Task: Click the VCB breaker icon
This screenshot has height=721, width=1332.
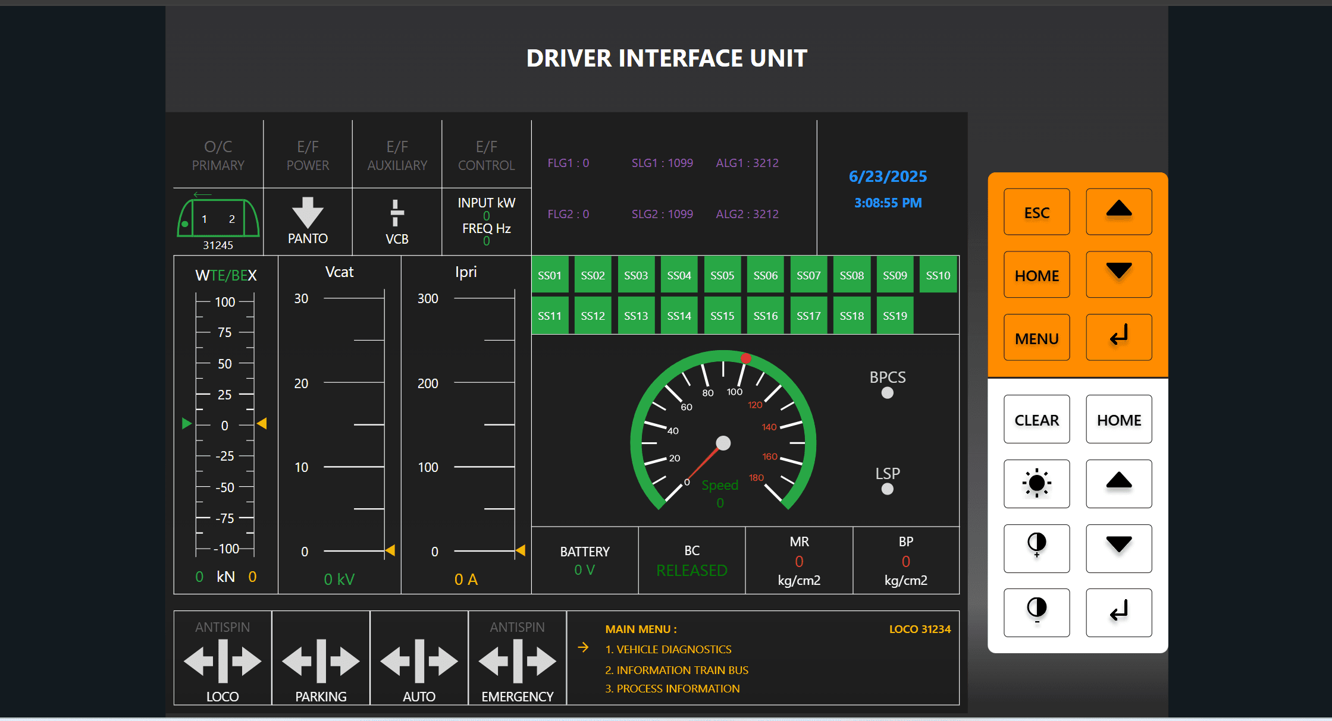Action: [397, 213]
